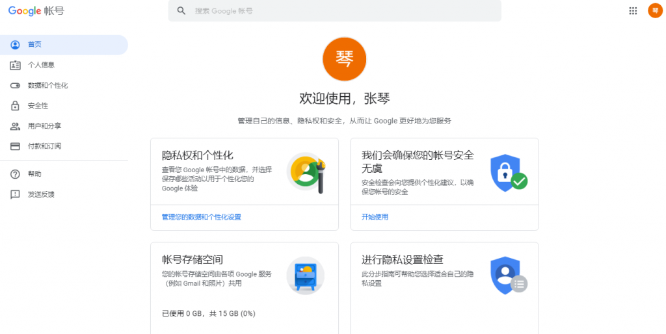Click the 管理您的数据和个性化设置 link
Viewport: 666px width, 334px height.
(202, 217)
